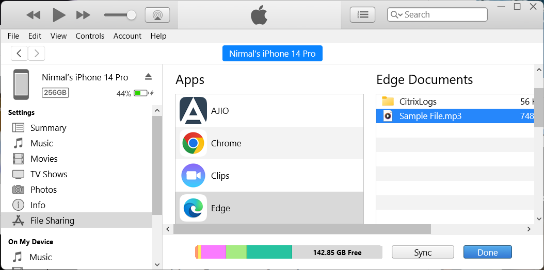Click the light green storage segment
The image size is (544, 270).
[236, 252]
